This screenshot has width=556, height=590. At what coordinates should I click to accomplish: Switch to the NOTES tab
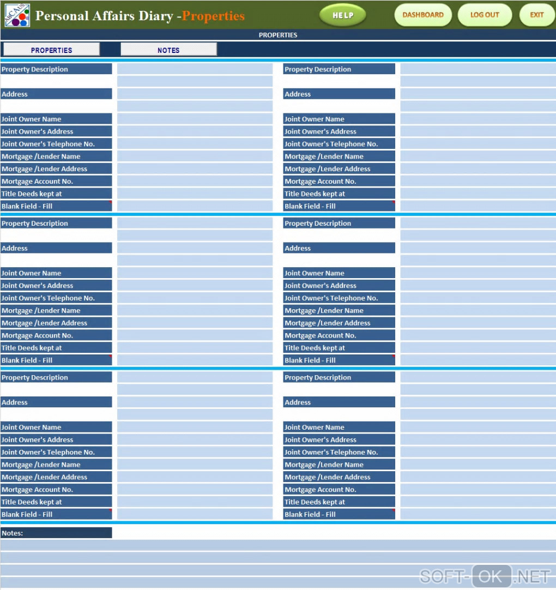click(168, 50)
